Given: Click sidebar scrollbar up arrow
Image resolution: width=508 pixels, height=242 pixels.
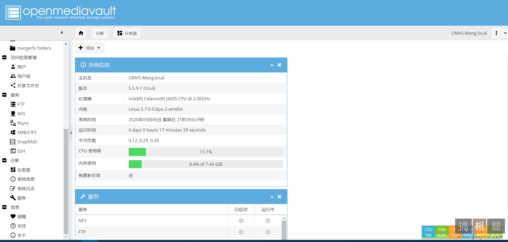Looking at the screenshot, I should click(66, 44).
